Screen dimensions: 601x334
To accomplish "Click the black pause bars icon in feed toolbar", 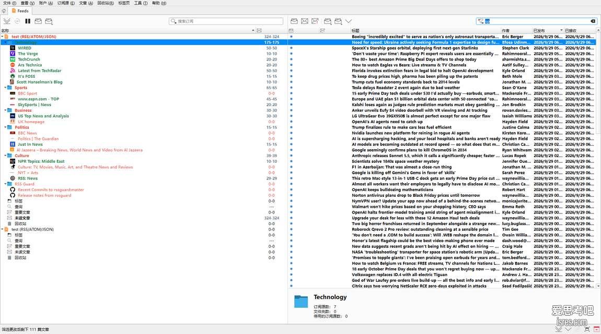I will point(28,21).
